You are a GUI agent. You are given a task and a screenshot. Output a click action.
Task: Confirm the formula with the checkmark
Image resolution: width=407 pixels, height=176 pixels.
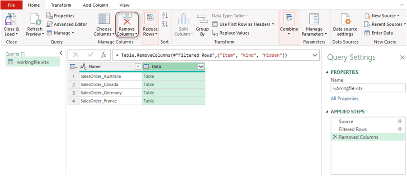(x=91, y=55)
